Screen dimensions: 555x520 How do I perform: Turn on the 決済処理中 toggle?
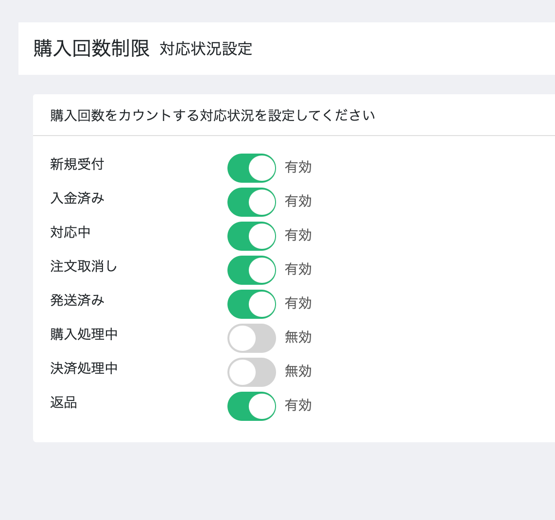(252, 372)
